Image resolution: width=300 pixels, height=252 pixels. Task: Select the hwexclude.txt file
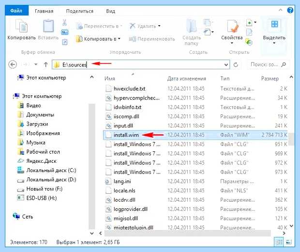pos(130,89)
